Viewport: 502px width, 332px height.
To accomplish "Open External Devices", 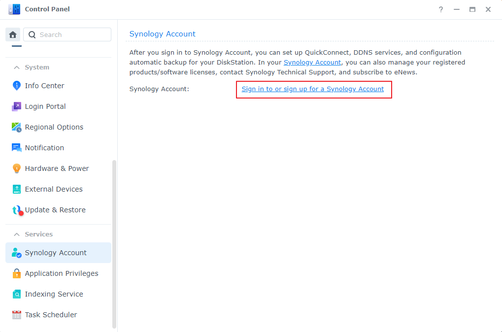I will (58, 189).
